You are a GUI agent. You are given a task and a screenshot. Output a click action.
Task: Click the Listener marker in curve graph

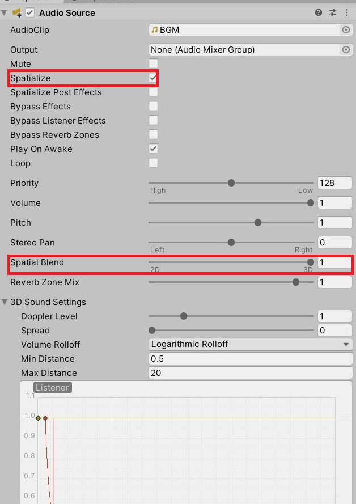click(52, 388)
